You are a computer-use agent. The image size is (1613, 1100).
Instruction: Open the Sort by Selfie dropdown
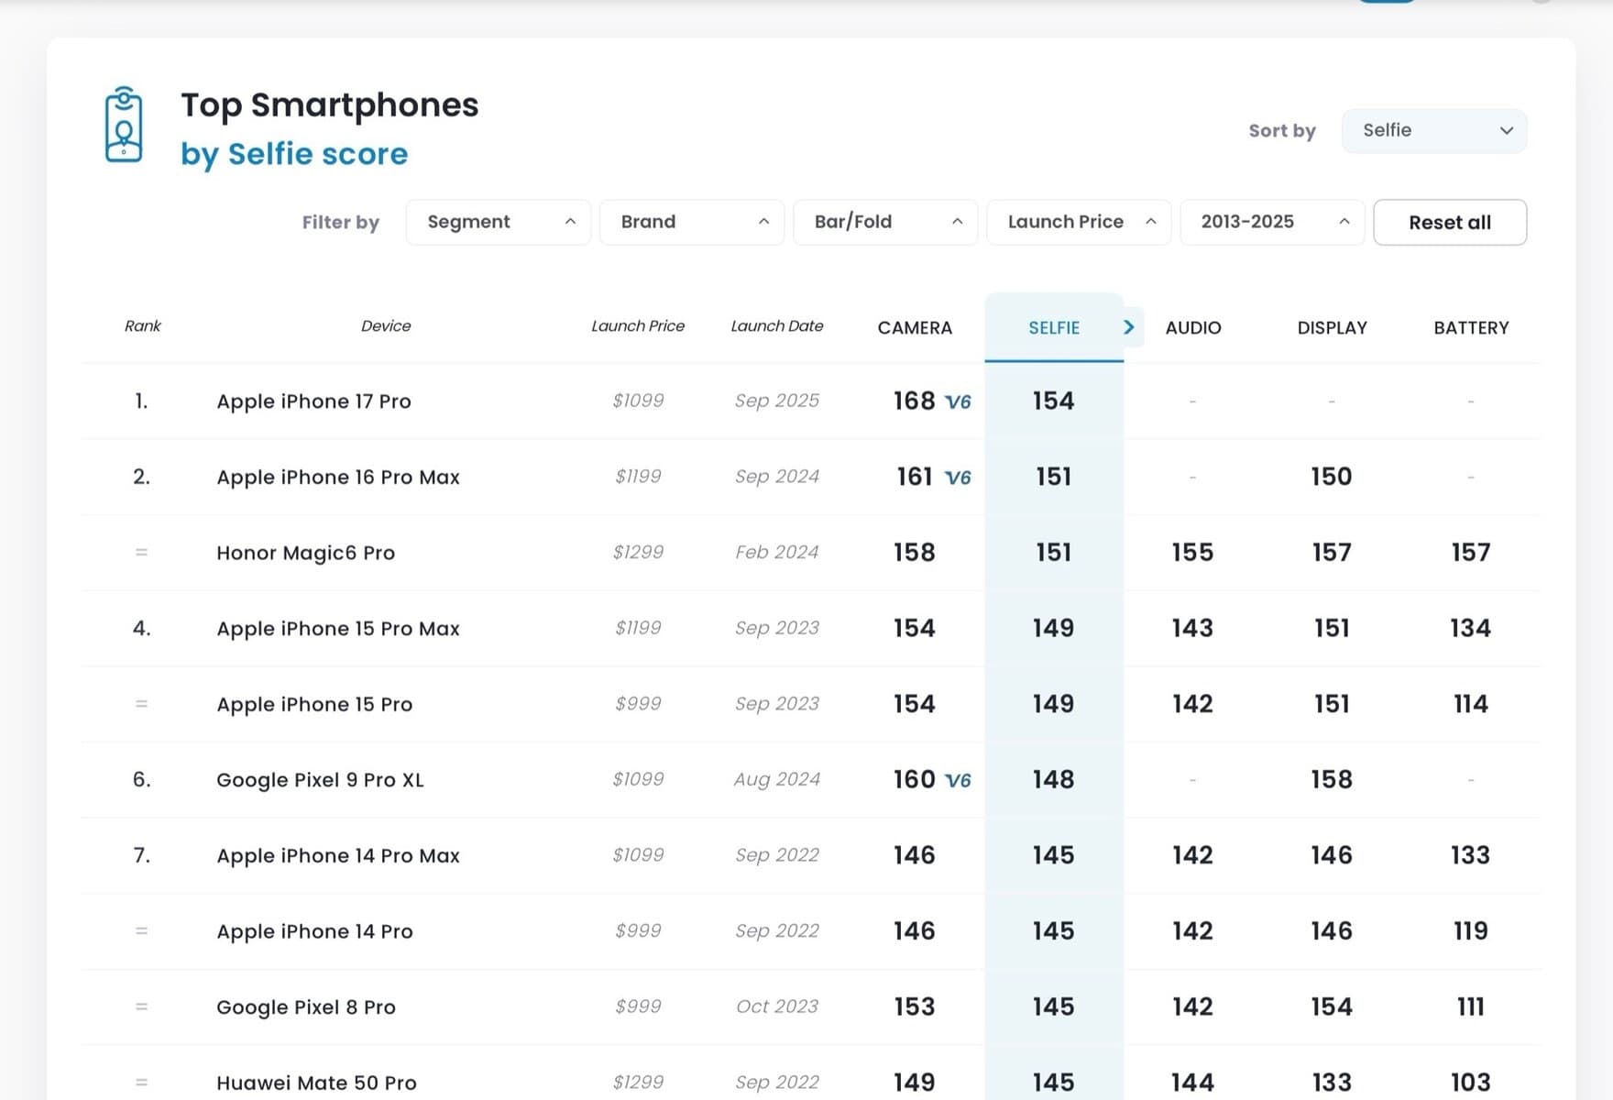coord(1433,131)
